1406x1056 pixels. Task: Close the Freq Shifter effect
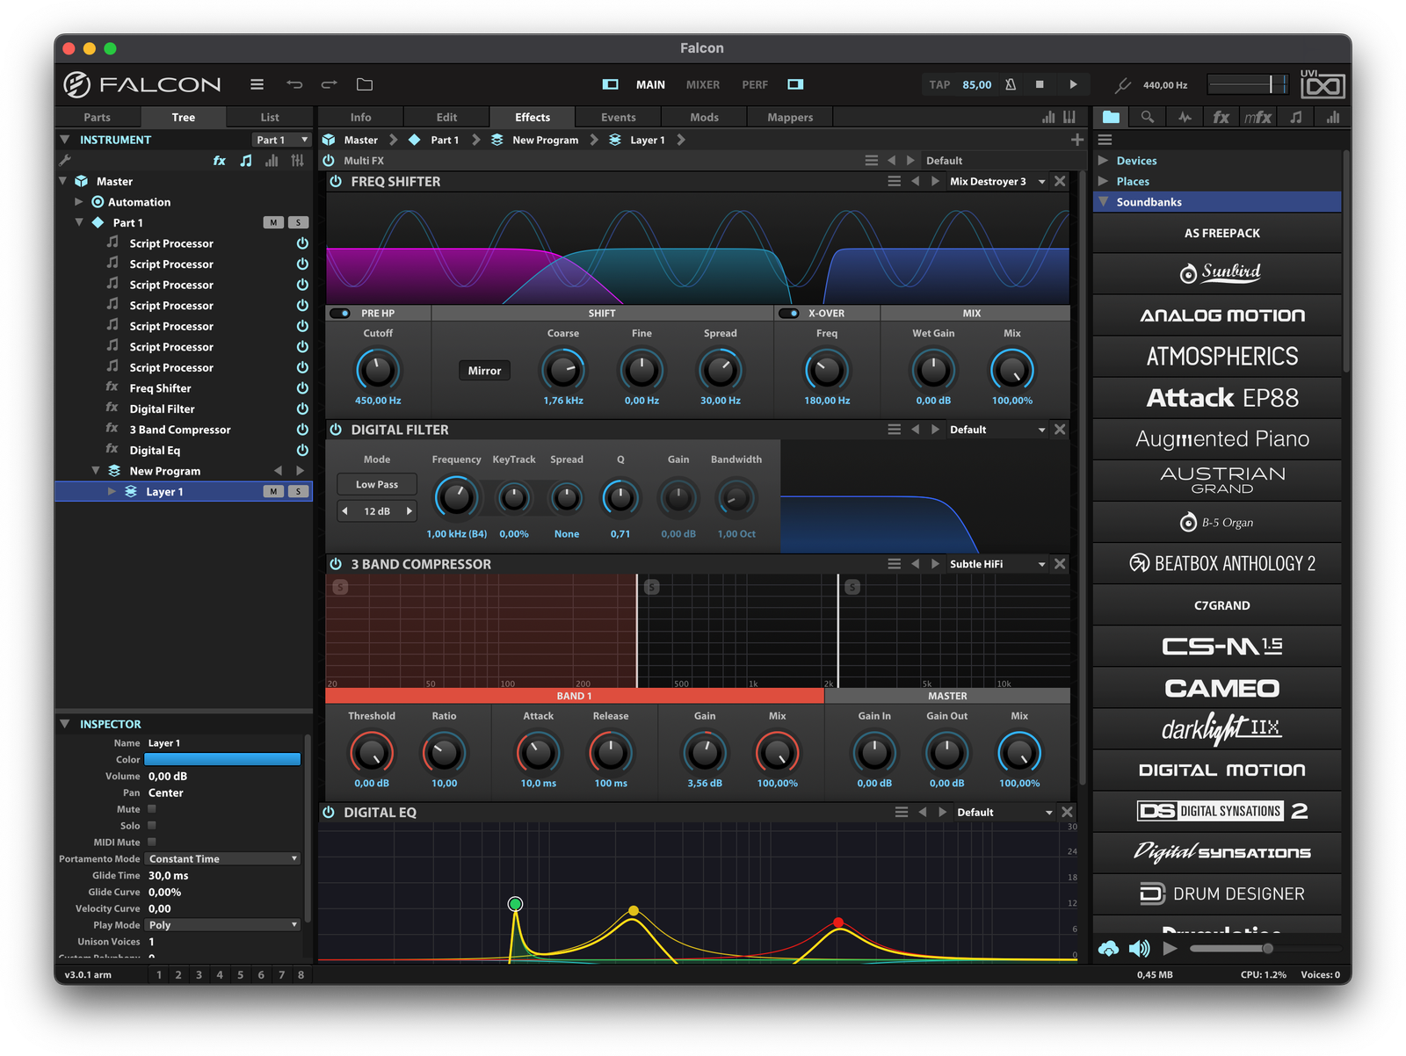point(1060,181)
